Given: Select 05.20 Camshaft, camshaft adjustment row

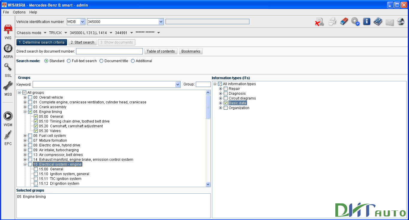Looking at the screenshot, I should [71, 126].
